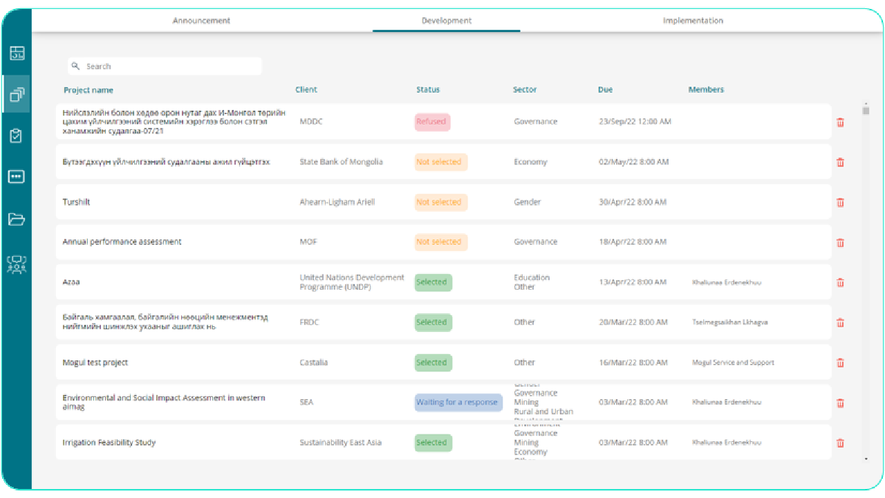The width and height of the screenshot is (885, 498).
Task: Switch to the Announcement tab
Action: coord(201,21)
